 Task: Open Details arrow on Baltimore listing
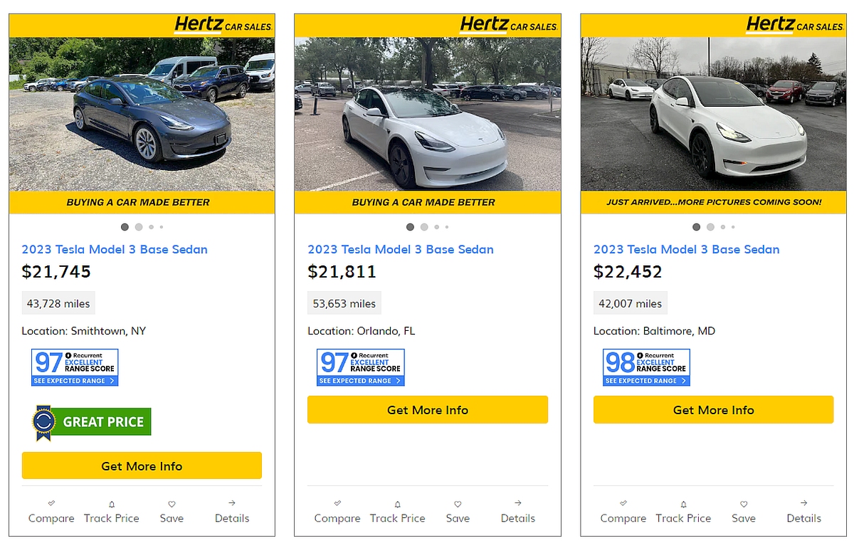click(x=804, y=503)
